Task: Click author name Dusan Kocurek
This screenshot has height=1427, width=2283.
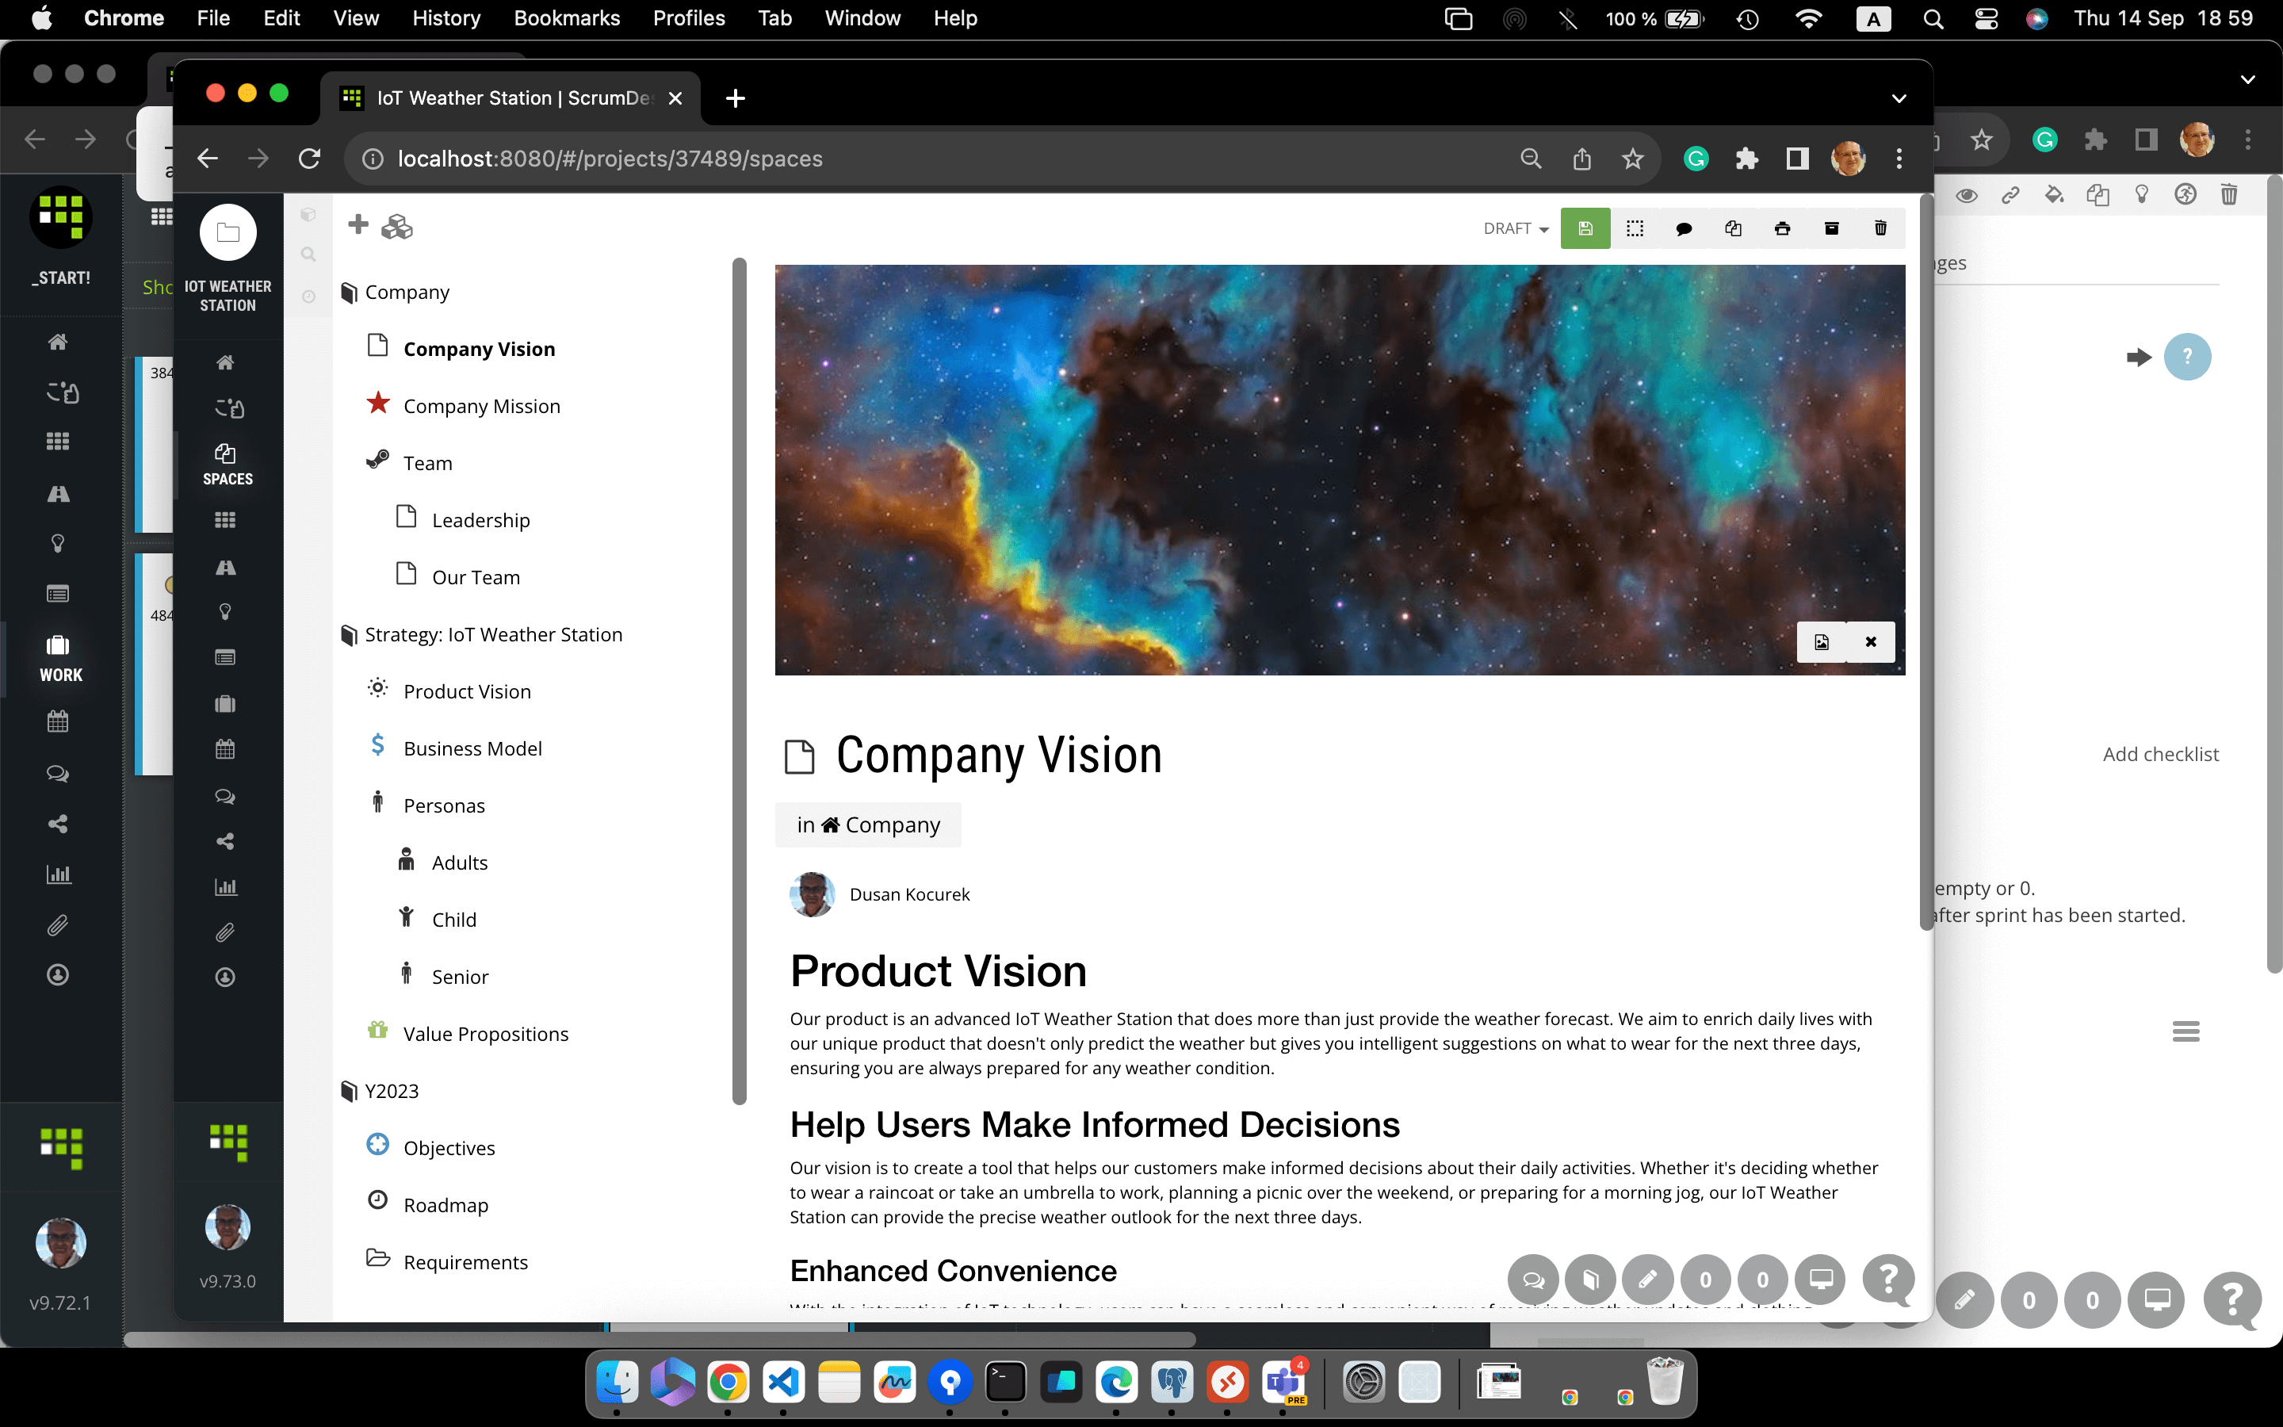Action: [909, 895]
